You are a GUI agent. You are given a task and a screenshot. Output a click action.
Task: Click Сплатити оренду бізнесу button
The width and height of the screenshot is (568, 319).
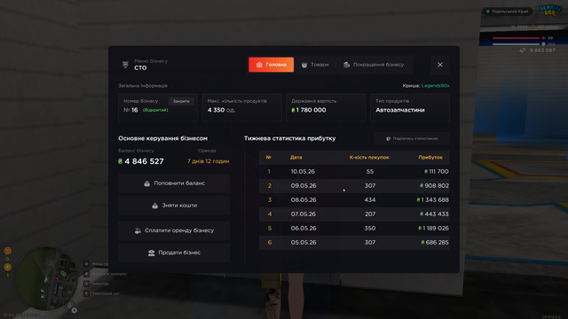point(174,230)
